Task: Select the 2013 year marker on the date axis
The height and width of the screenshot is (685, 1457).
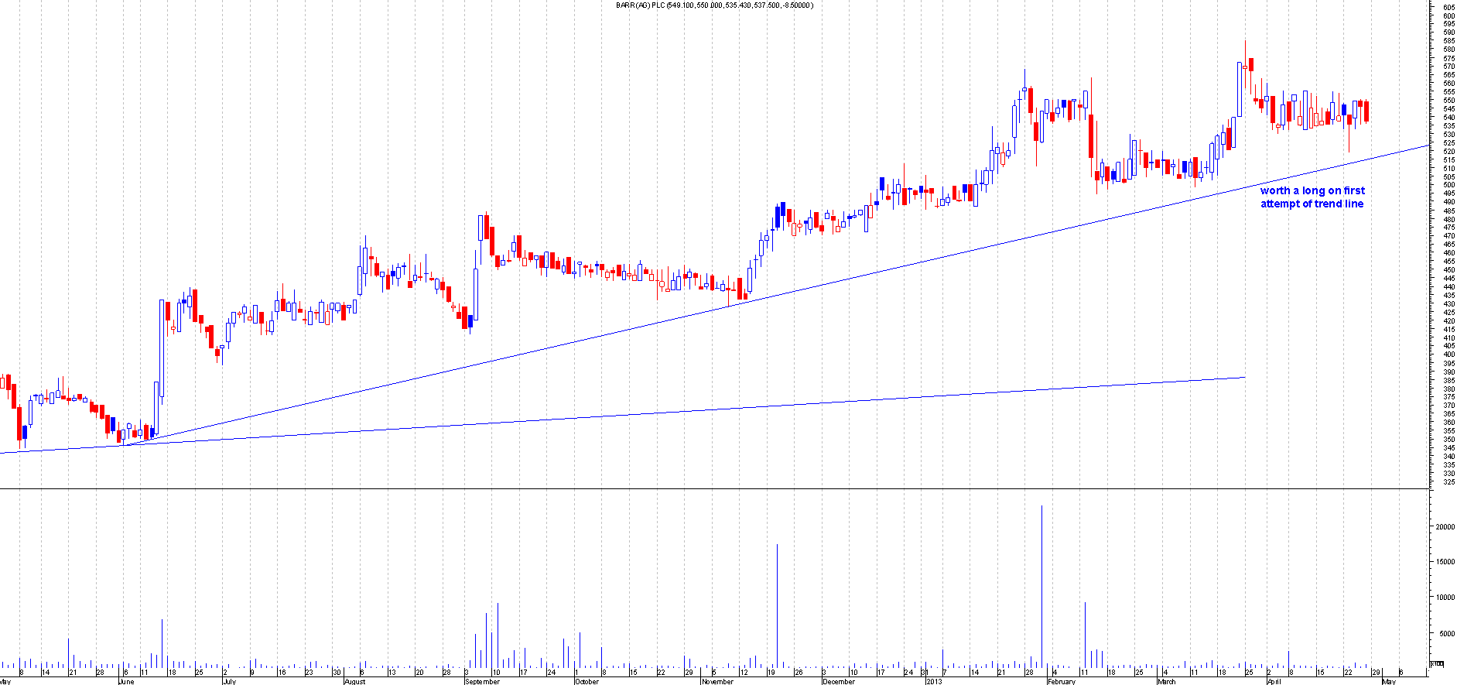Action: tap(935, 681)
